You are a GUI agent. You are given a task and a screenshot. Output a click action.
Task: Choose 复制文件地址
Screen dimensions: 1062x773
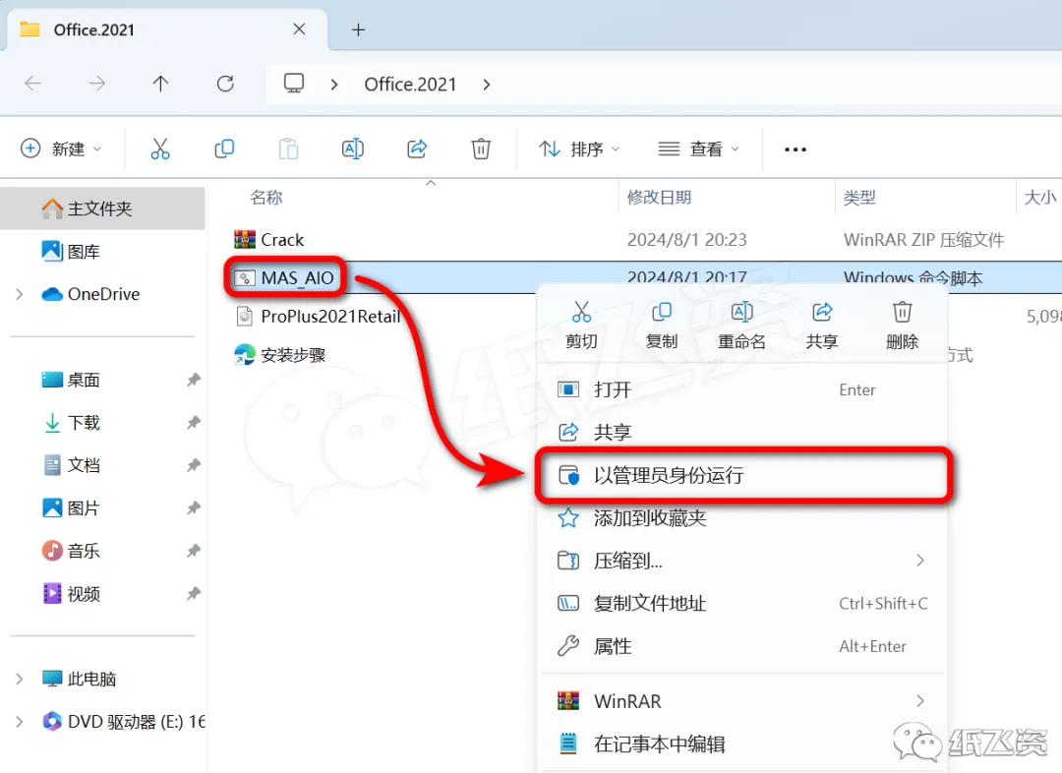click(x=742, y=603)
